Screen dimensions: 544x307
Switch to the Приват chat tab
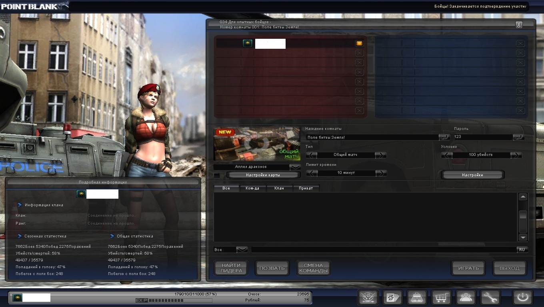point(306,188)
